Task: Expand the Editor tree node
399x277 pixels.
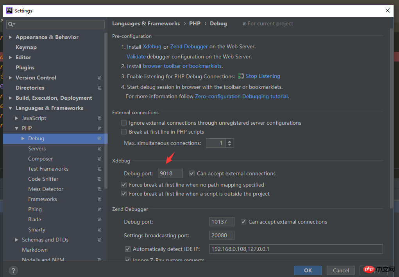Action: (x=11, y=57)
